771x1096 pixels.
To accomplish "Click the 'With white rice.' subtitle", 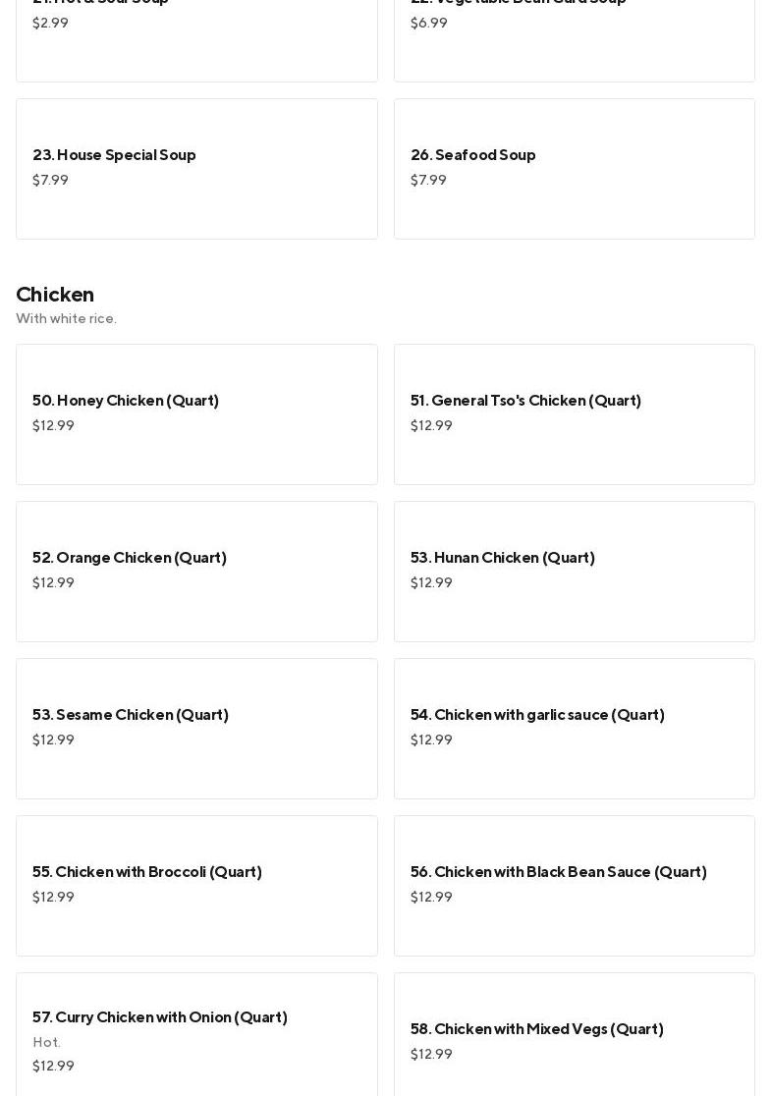I will [x=66, y=318].
